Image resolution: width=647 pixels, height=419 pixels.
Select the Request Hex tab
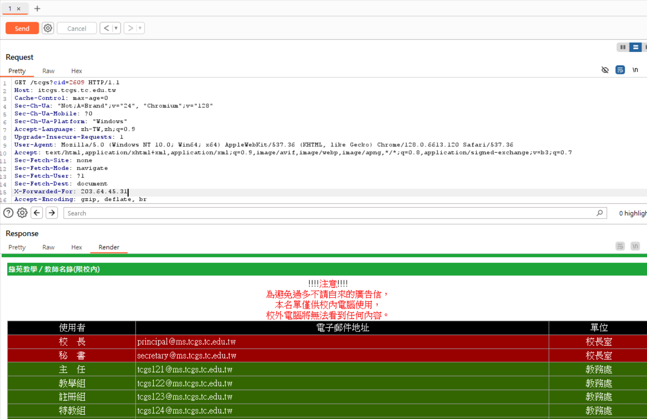[77, 71]
